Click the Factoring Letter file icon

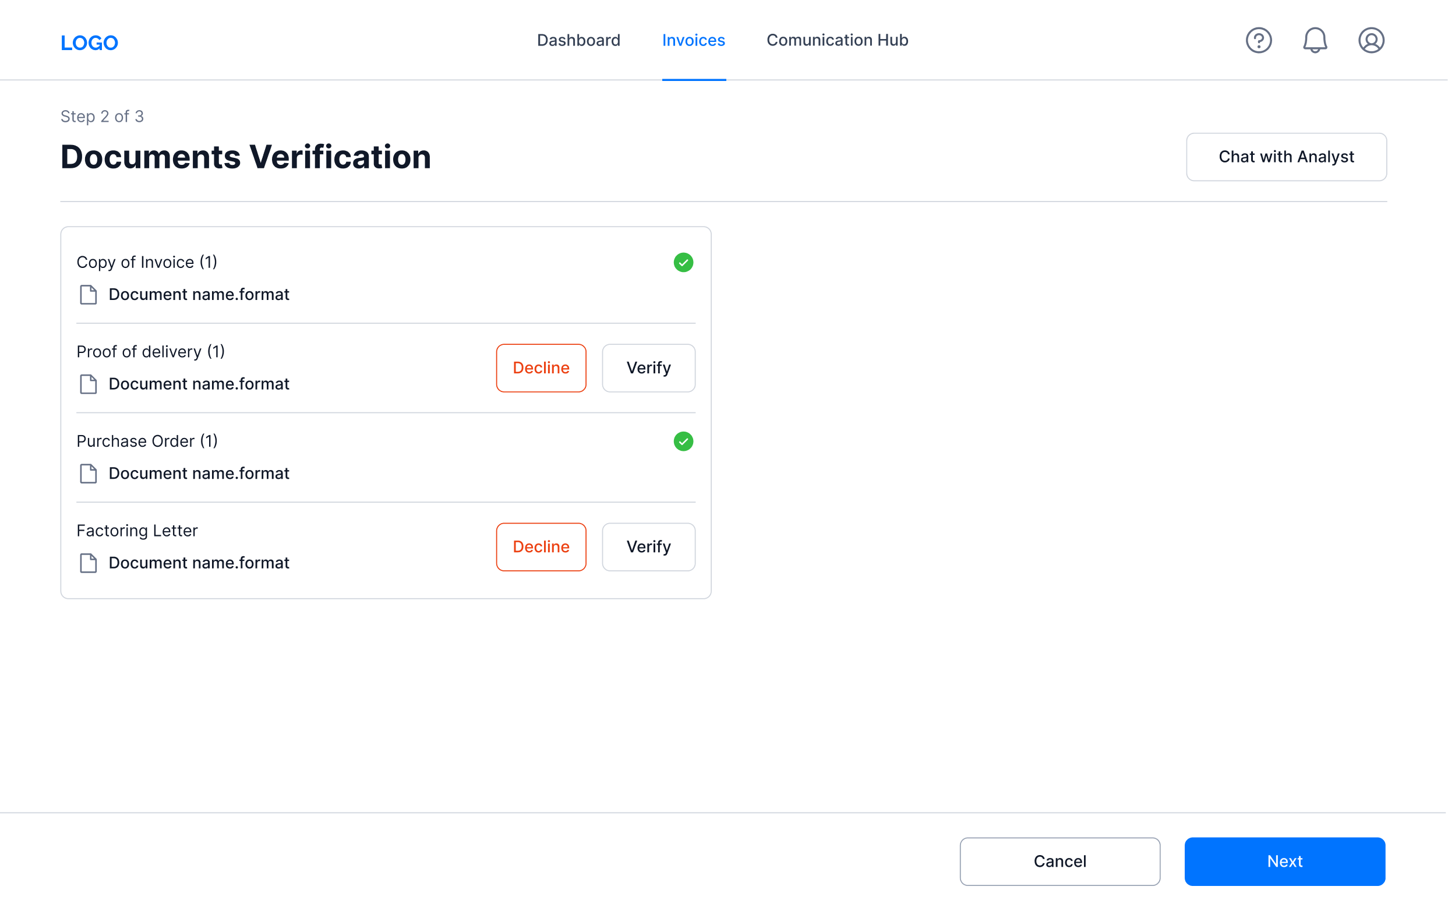(89, 563)
